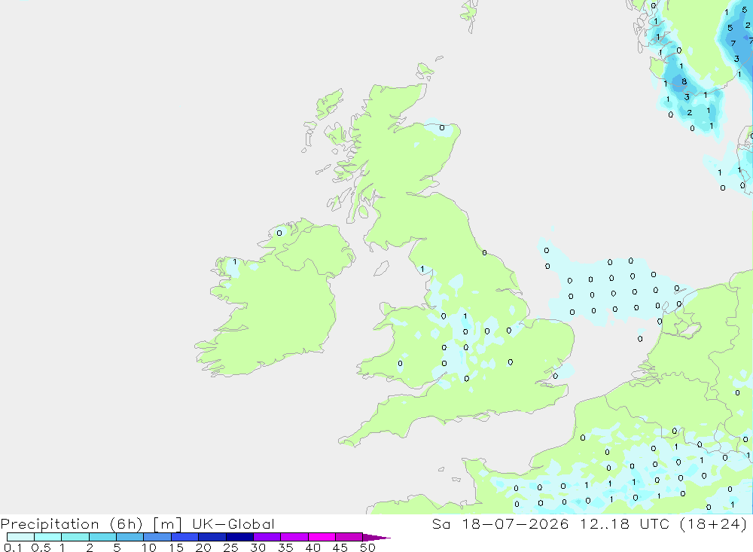Click the "0" value over northeast Scotland
This screenshot has width=753, height=552.
click(442, 128)
